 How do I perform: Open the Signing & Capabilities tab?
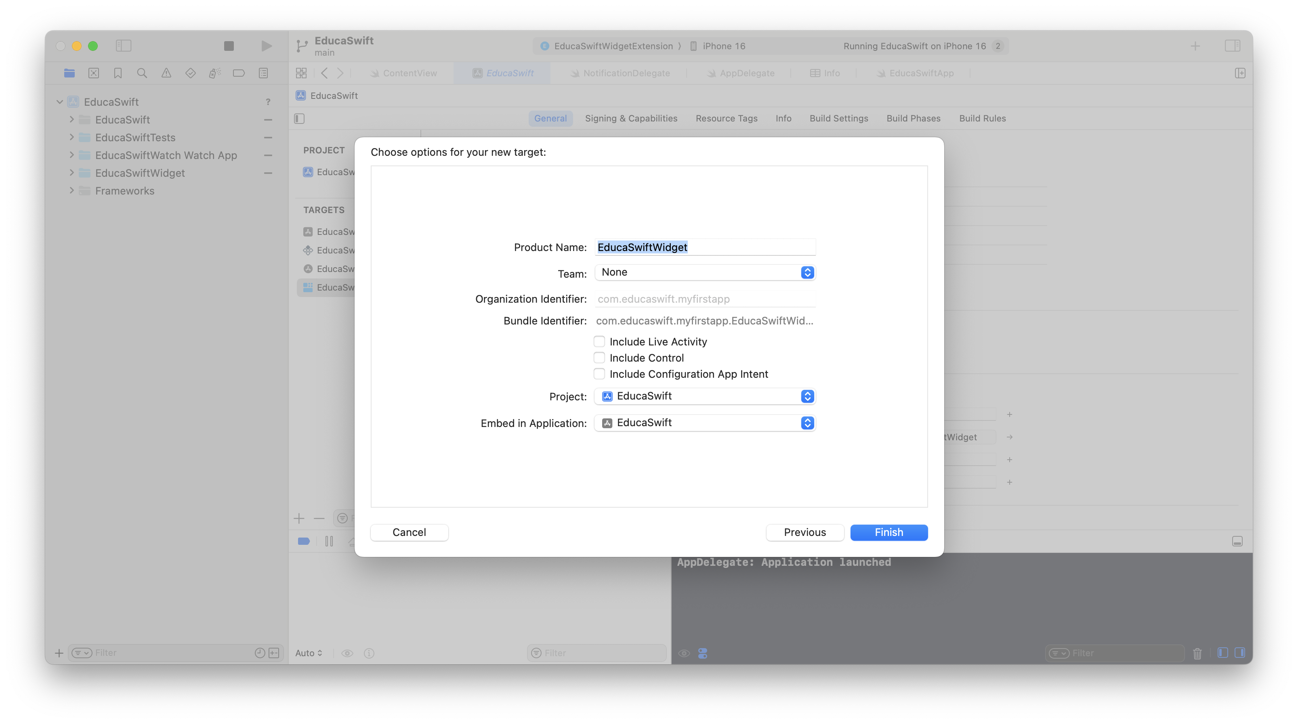[x=631, y=118]
